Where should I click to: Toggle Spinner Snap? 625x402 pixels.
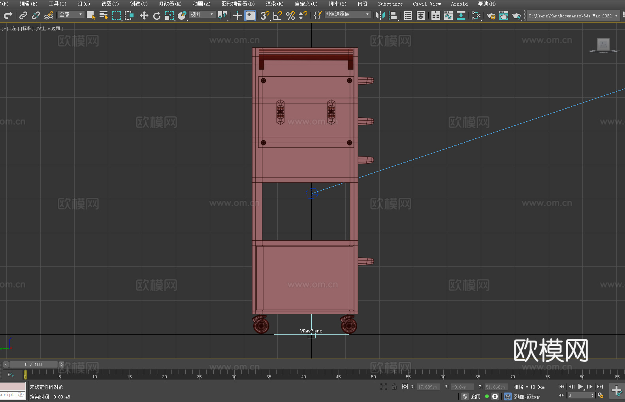point(303,15)
